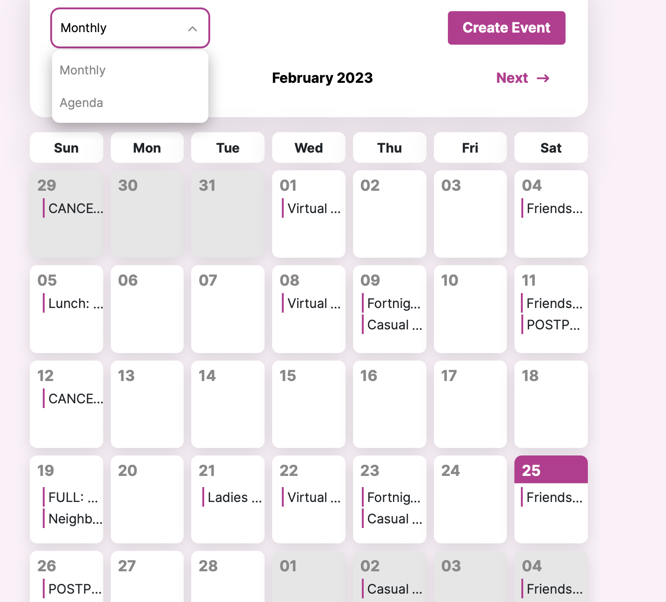The image size is (666, 602).
Task: Open the CANCE... event on January 29
Action: point(75,208)
